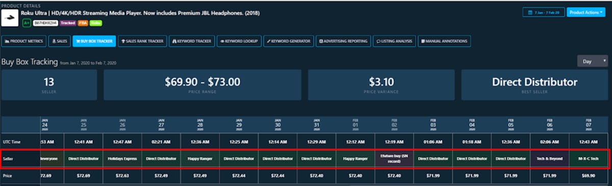This screenshot has width=612, height=186.
Task: Select the Jan 25 date column header
Action: [84, 125]
